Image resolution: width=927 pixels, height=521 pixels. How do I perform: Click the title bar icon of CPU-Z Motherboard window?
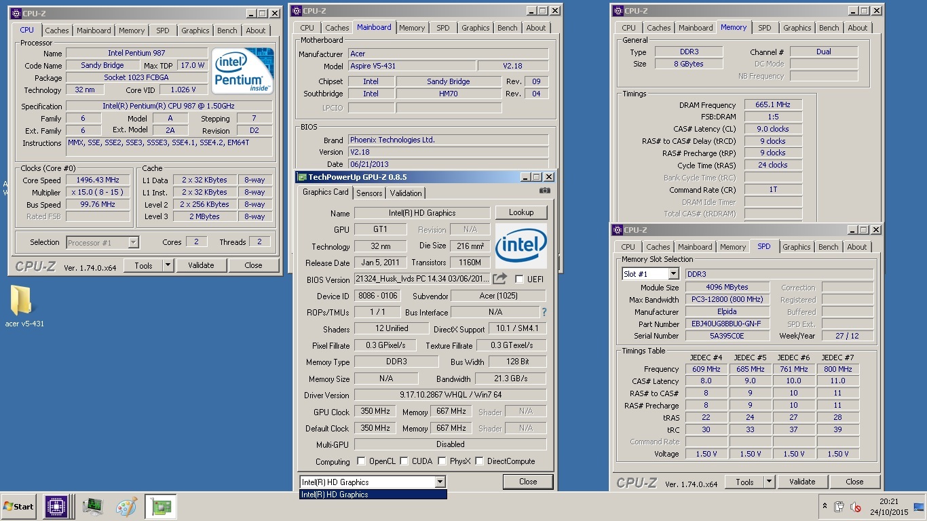pyautogui.click(x=297, y=10)
